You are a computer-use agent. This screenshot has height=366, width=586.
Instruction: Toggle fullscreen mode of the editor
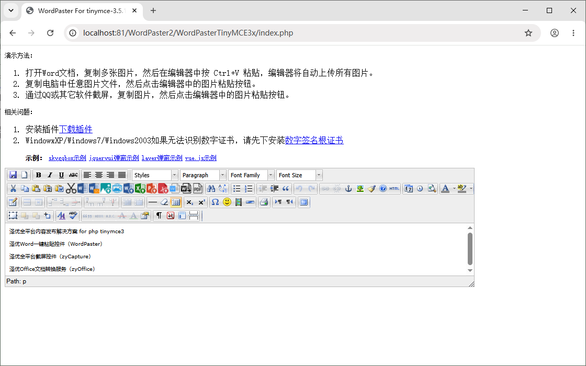pos(304,202)
